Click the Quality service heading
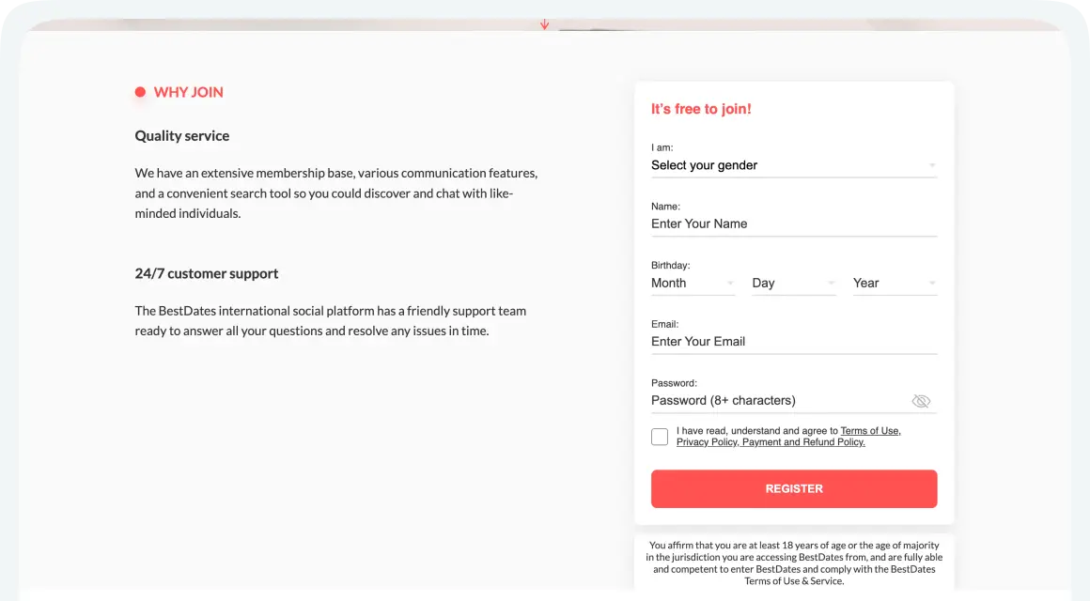 pyautogui.click(x=182, y=136)
